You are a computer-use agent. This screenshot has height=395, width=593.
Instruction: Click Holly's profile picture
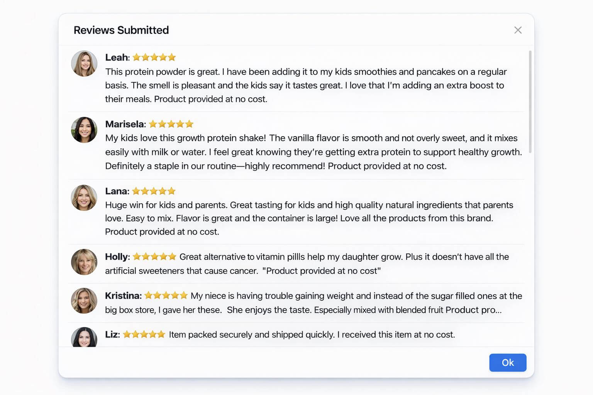tap(84, 262)
